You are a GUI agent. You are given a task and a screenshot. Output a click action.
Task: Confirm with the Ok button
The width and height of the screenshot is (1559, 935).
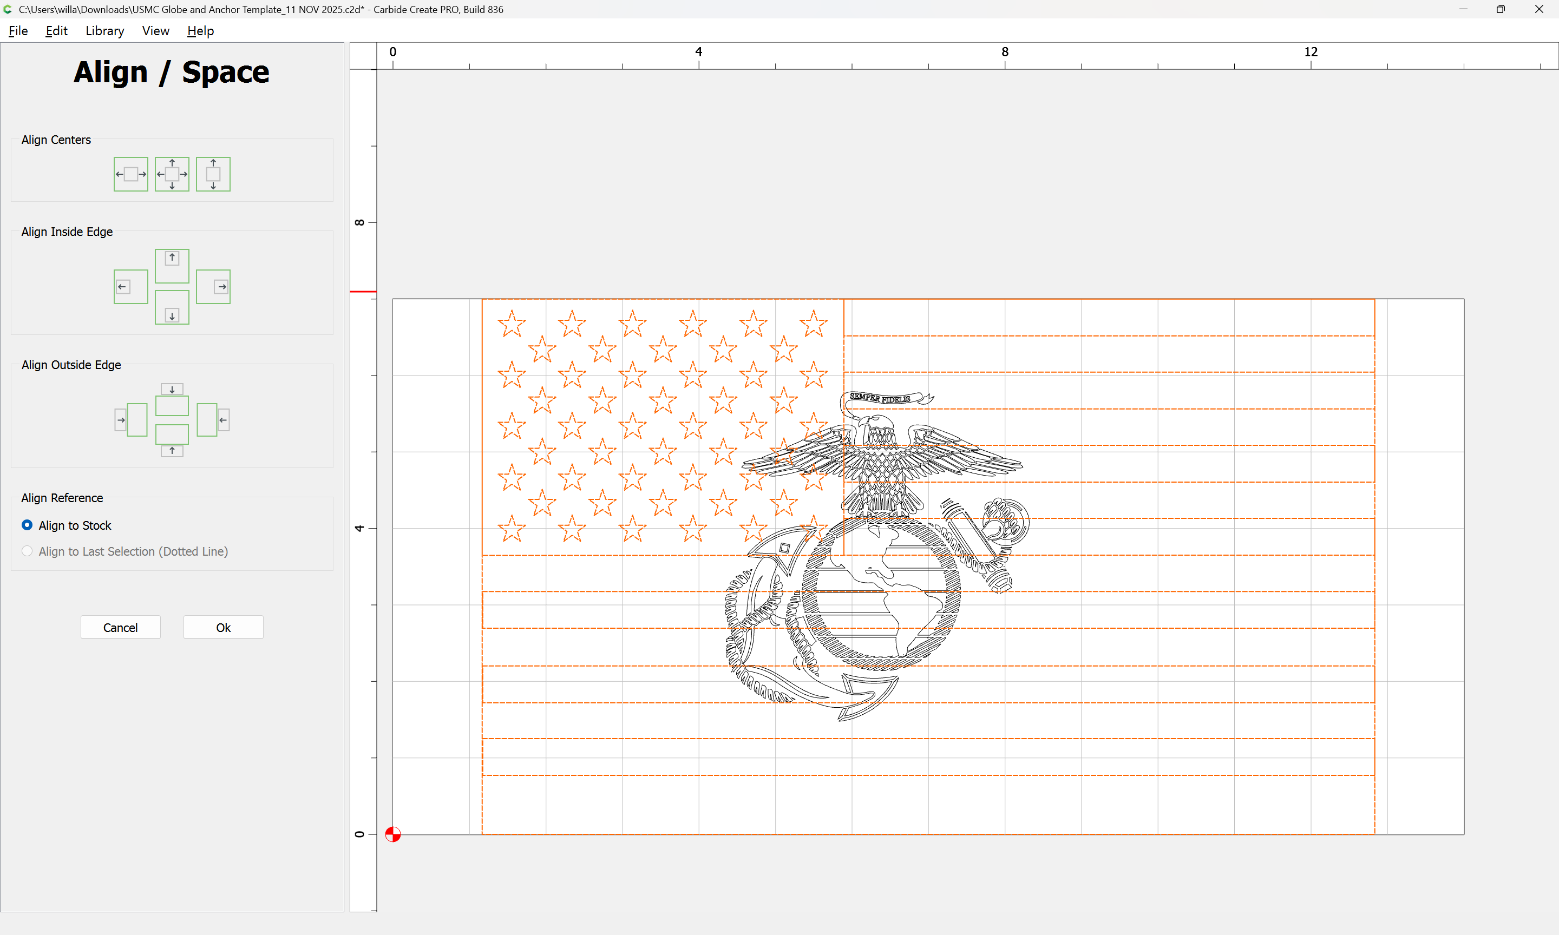223,628
